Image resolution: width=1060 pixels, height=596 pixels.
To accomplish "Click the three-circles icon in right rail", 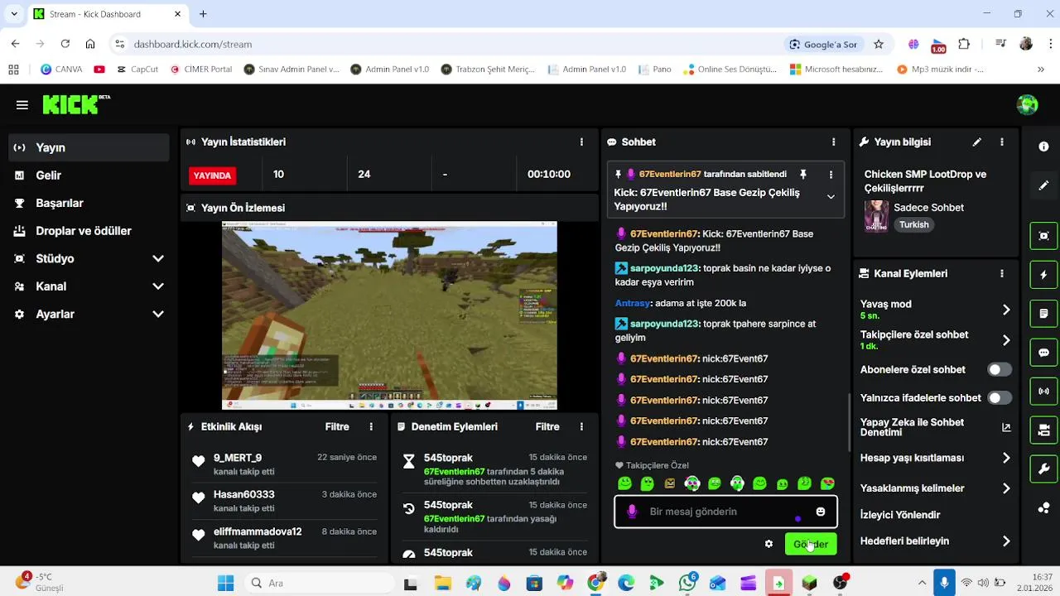I will [1043, 508].
